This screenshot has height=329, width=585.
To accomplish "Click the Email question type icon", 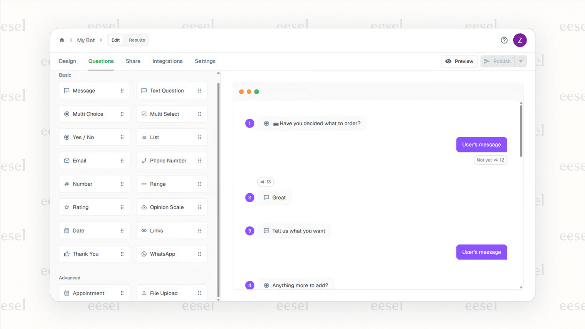I will (67, 160).
